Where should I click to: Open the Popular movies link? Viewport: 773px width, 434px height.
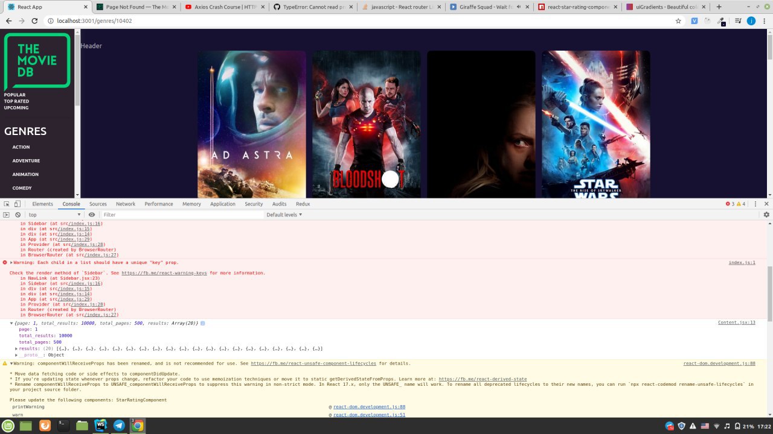pyautogui.click(x=14, y=95)
